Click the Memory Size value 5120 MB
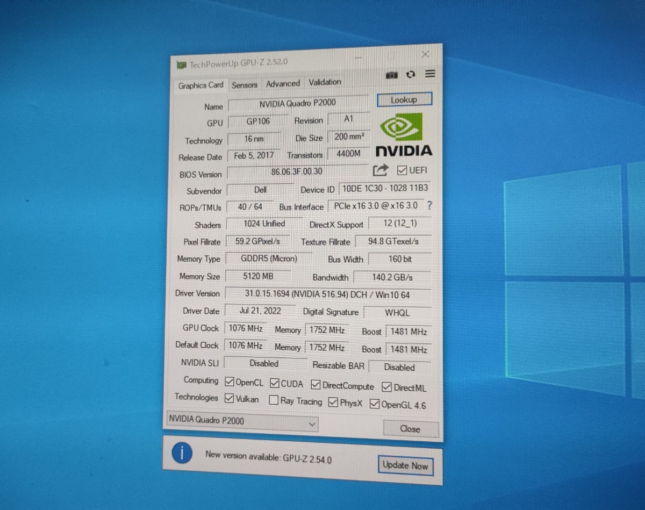Screen dimensions: 645x510 click(x=259, y=276)
